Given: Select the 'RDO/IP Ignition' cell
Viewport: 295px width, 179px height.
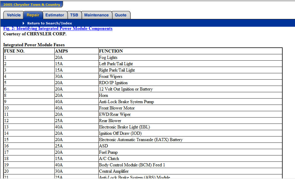Looking at the screenshot, I should 190,83.
